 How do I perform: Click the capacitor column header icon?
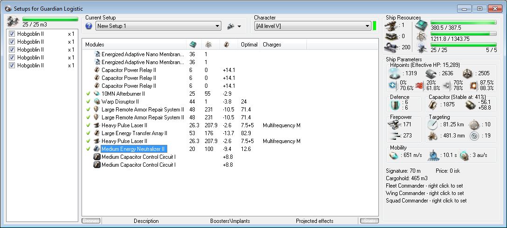tap(226, 45)
